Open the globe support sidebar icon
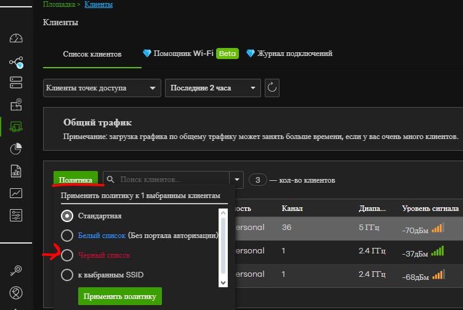The height and width of the screenshot is (310, 463). (16, 293)
